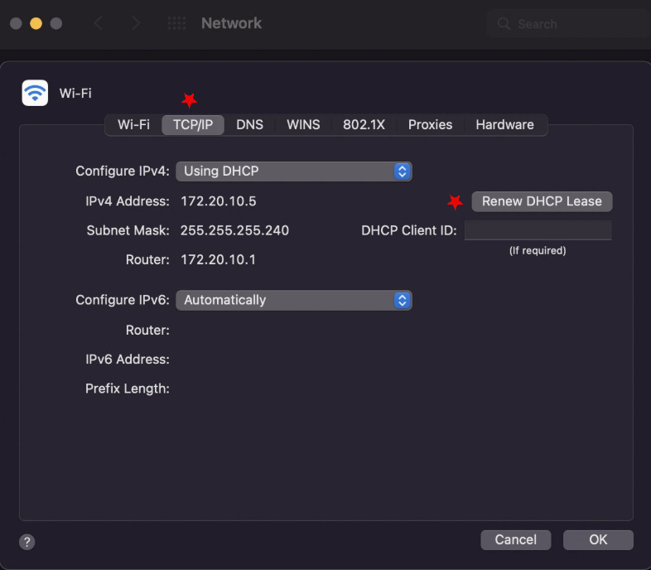
Task: Select the Hardware tab
Action: point(504,124)
